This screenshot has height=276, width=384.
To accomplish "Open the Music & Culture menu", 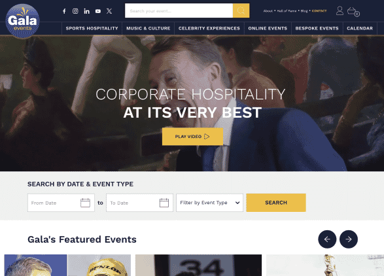I will pos(148,28).
